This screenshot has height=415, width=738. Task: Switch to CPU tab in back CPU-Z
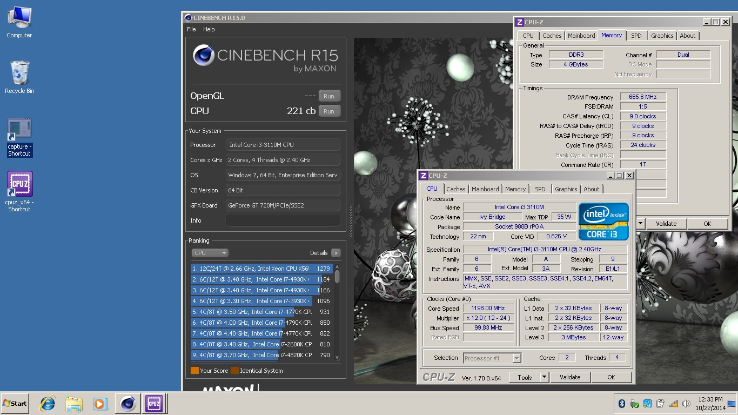[528, 36]
